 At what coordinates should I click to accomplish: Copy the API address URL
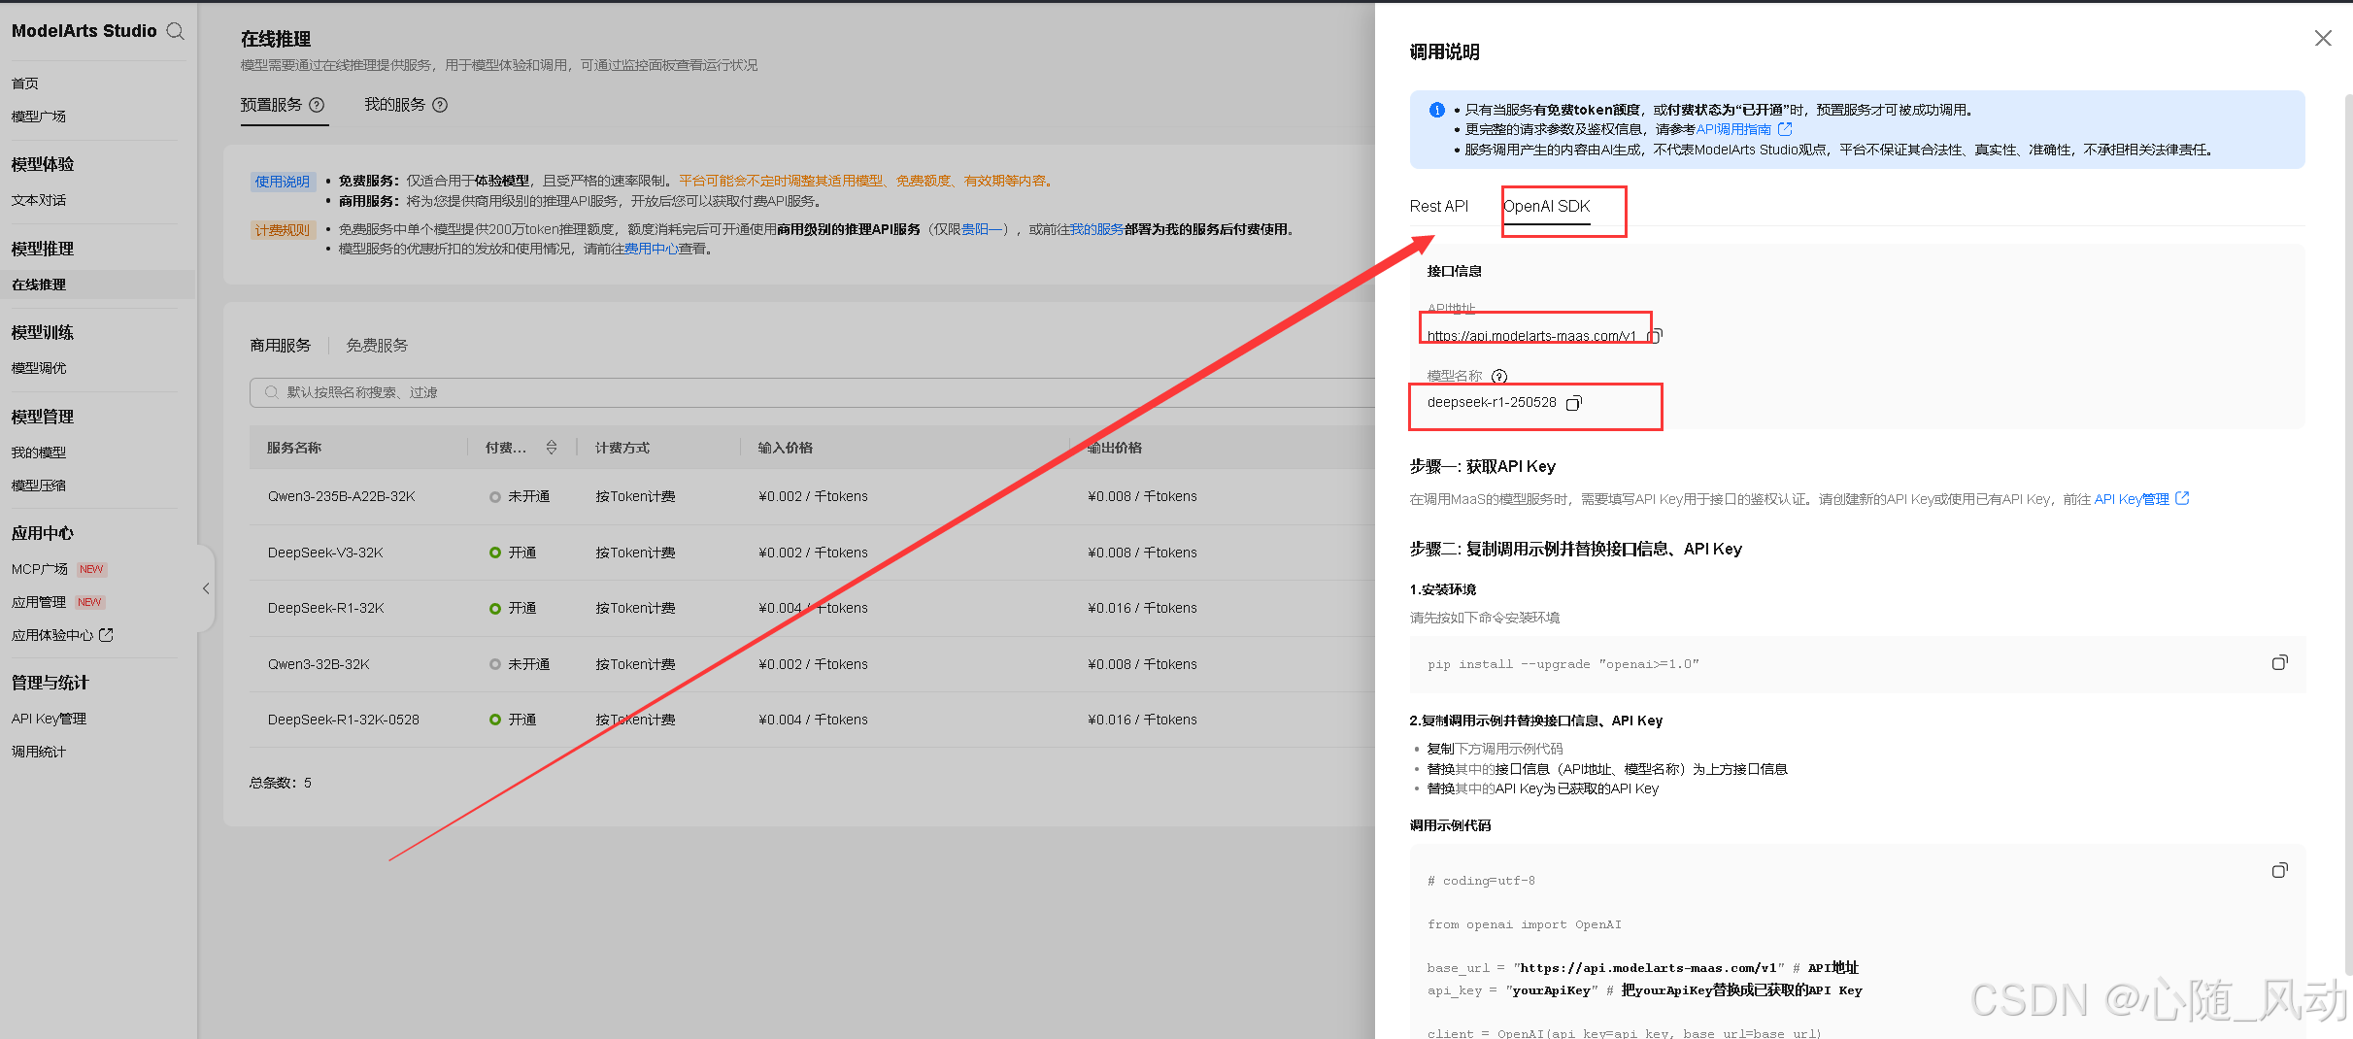1655,336
